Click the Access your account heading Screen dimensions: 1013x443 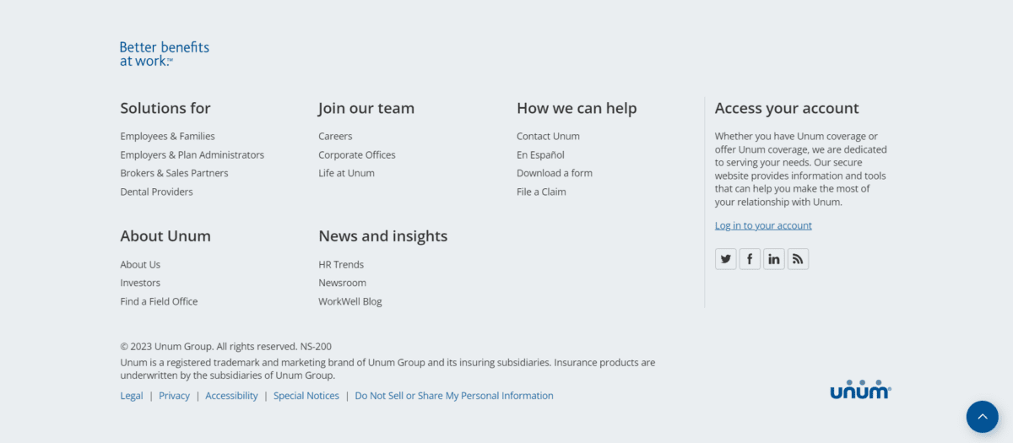[x=787, y=108]
